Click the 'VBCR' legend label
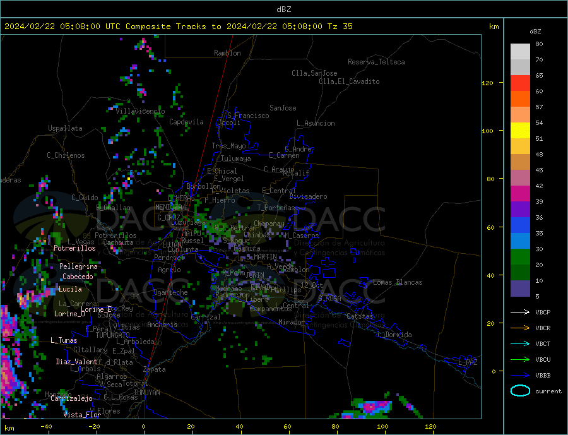Screen dimensions: 568x435 click(543, 328)
